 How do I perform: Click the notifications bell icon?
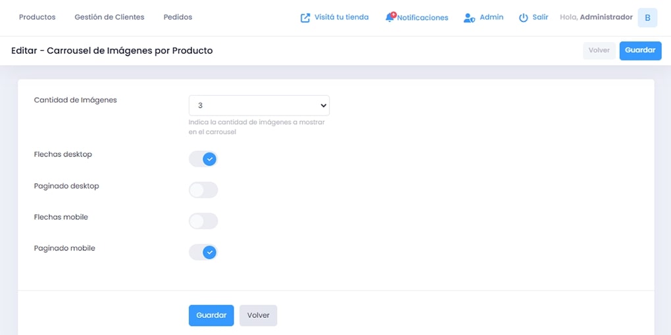[390, 18]
